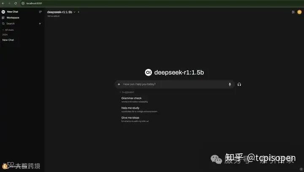Reload the page with the refresh icon

pyautogui.click(x=16, y=3)
